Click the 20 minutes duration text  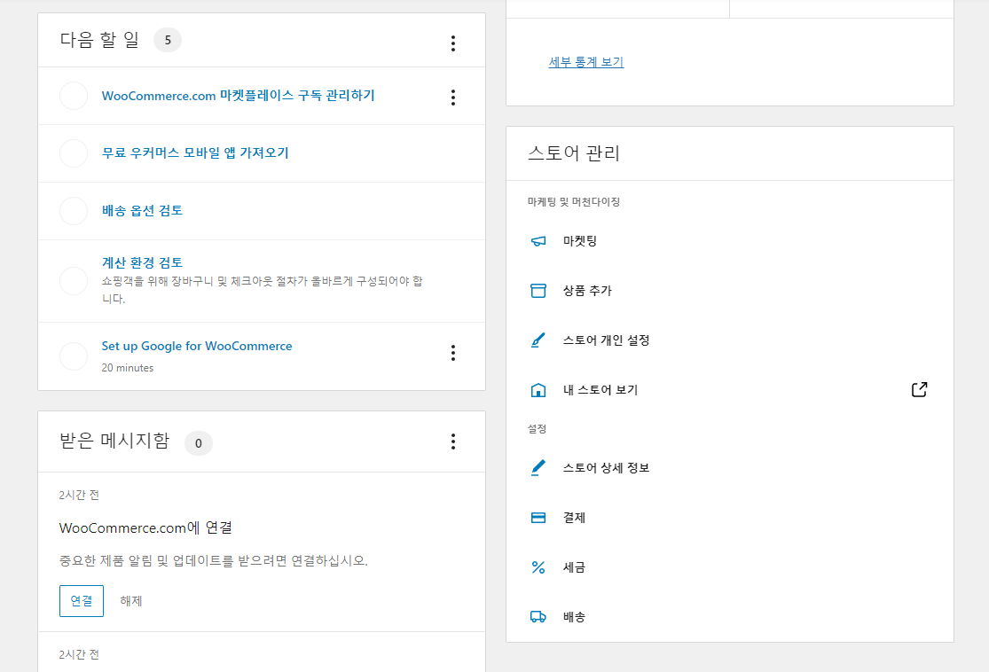click(x=128, y=368)
